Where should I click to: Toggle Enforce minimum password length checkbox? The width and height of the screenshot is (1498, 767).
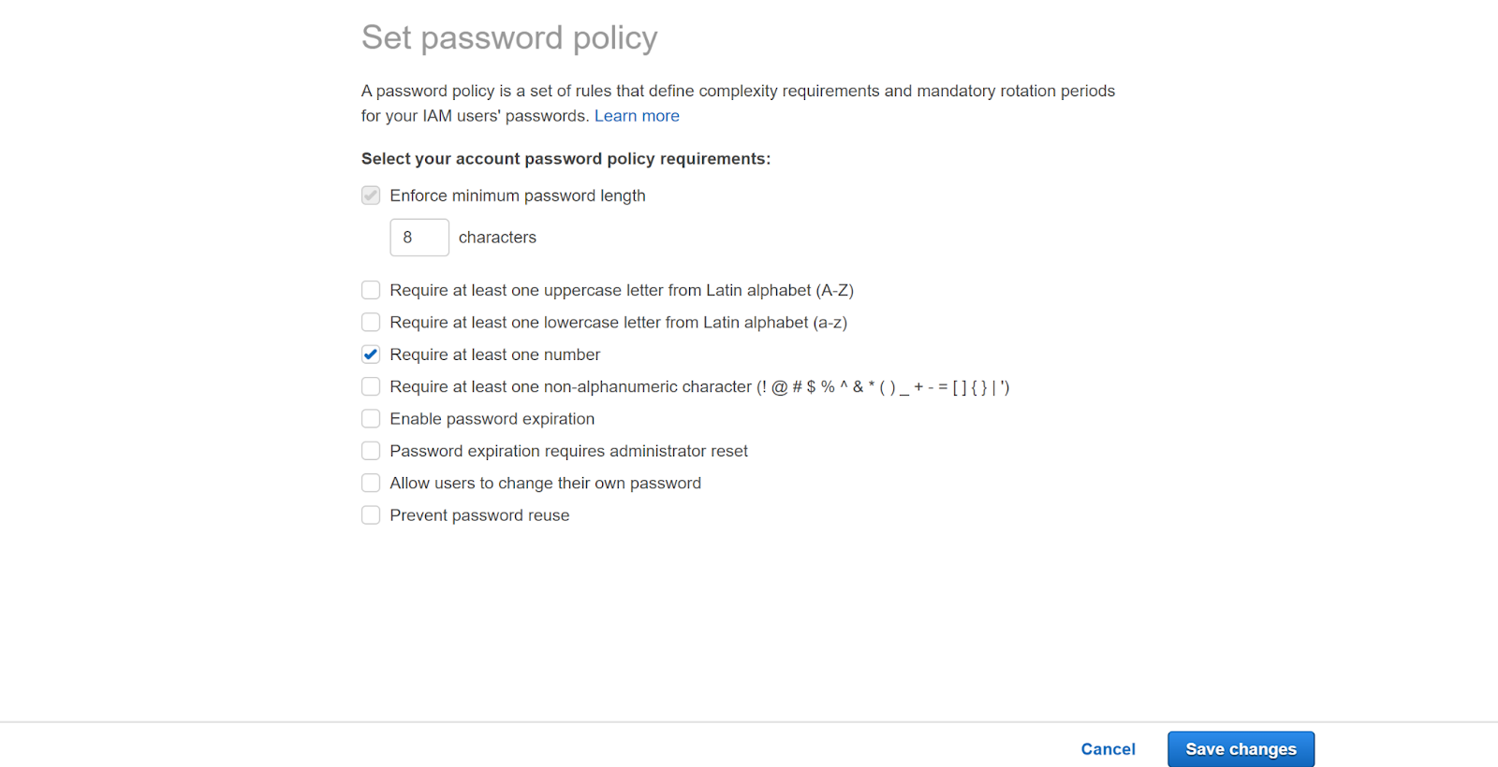pyautogui.click(x=371, y=195)
